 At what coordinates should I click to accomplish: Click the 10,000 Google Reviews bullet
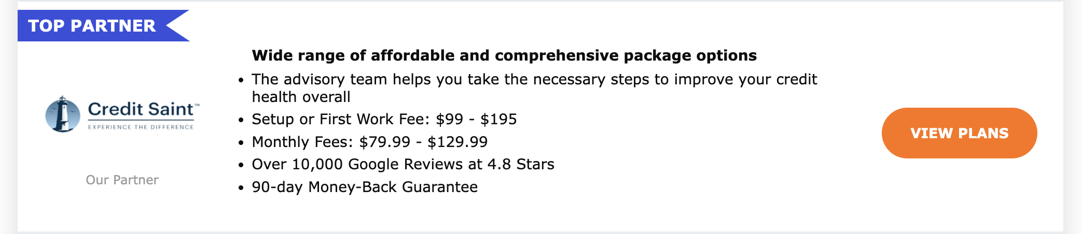point(403,164)
